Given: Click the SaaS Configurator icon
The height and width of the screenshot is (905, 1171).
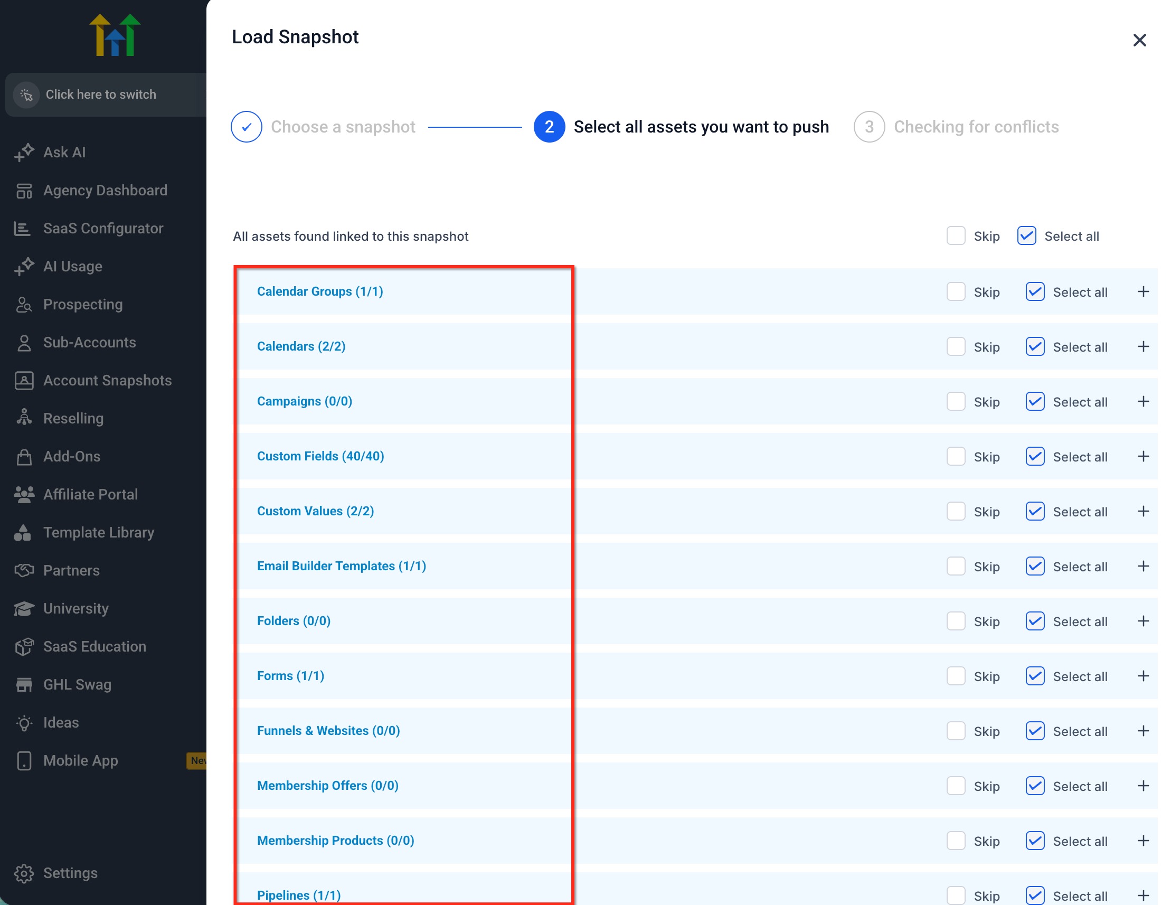Looking at the screenshot, I should pos(22,229).
